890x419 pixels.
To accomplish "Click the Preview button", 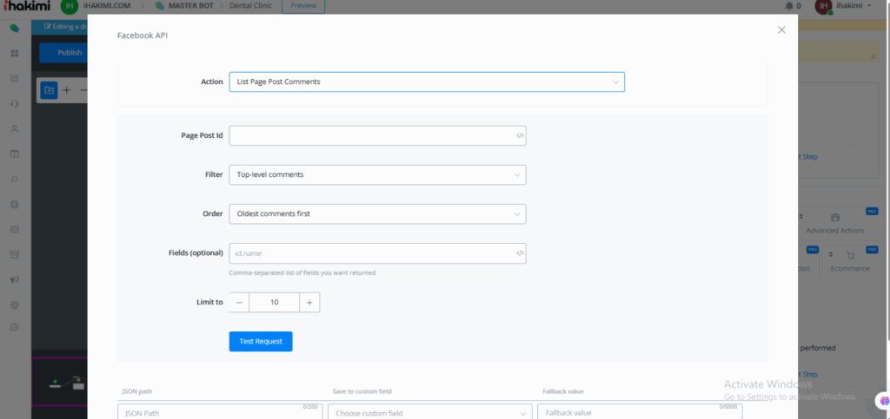I will (x=303, y=6).
